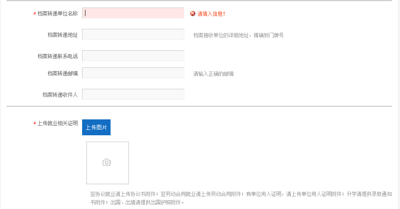
Task: Click the 上传就业相关证明 label
Action: point(57,123)
